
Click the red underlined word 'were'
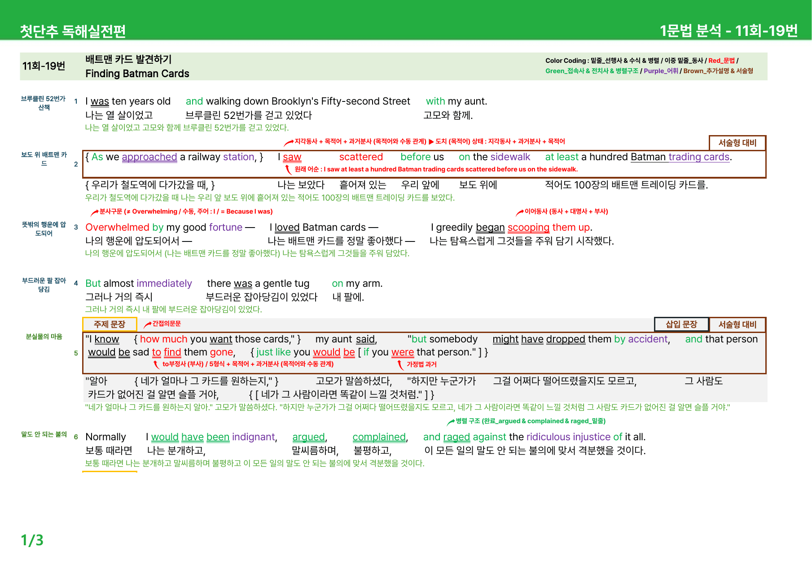pyautogui.click(x=403, y=352)
